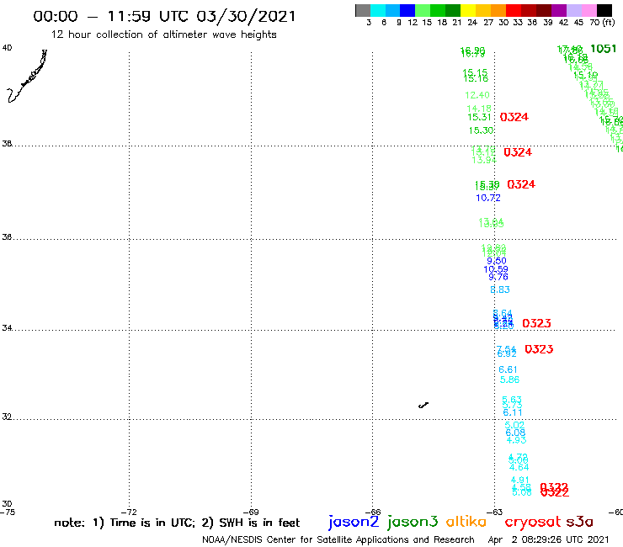This screenshot has height=547, width=623.
Task: Click the wave height value '6.11'
Action: pyautogui.click(x=513, y=412)
